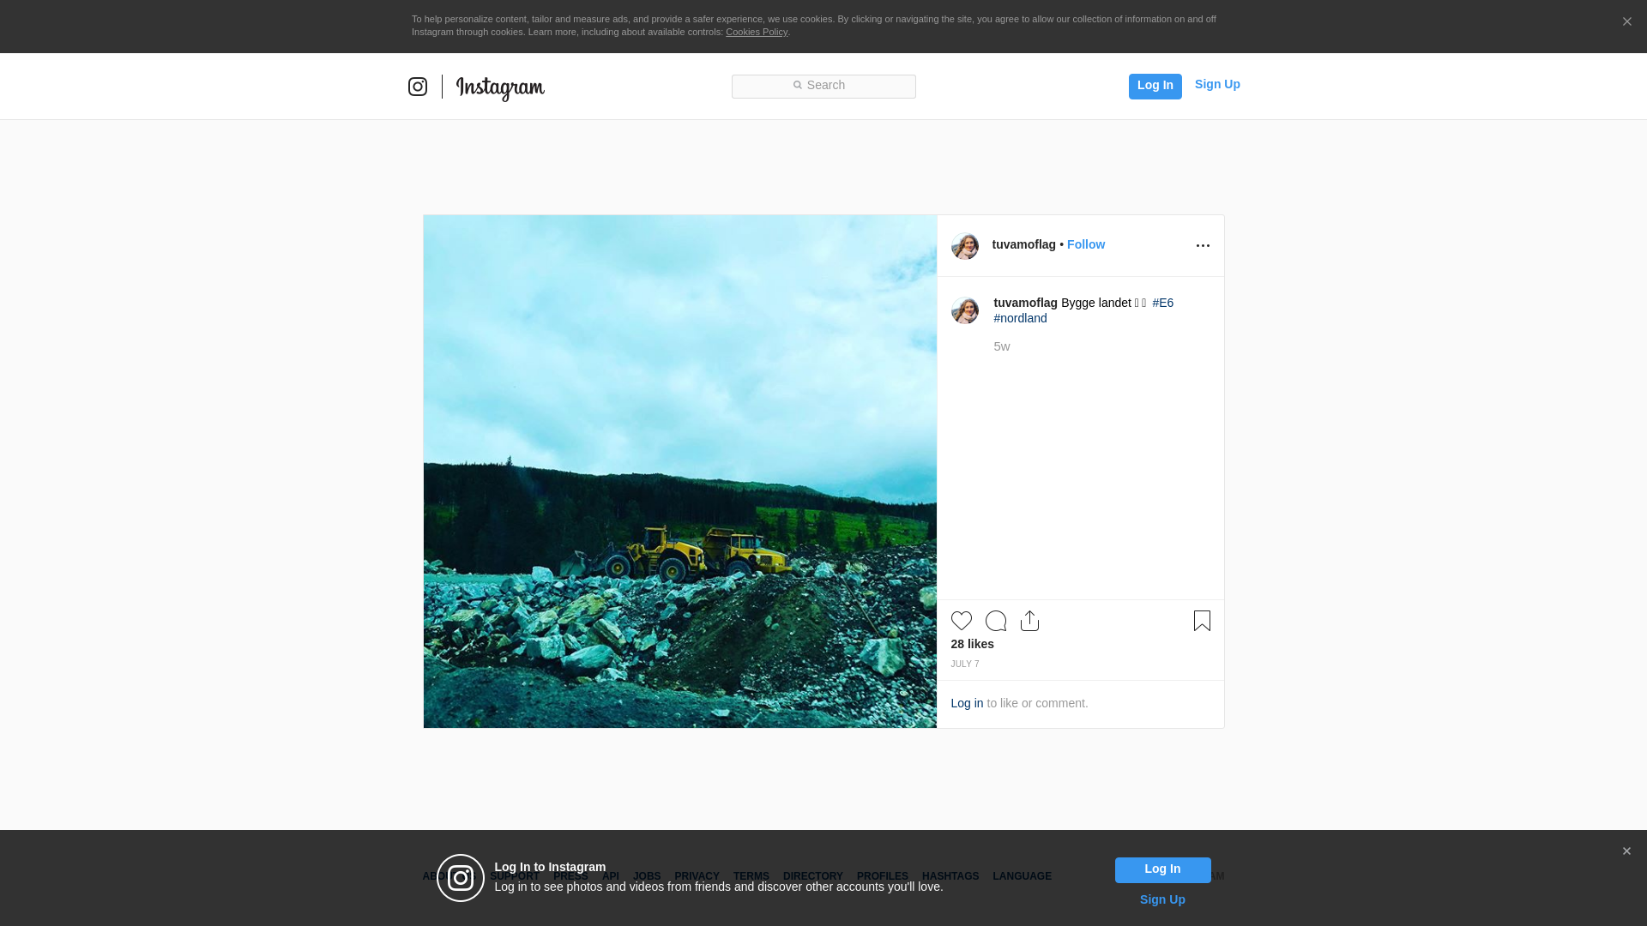Screen dimensions: 1647x926
Task: Click the Instagram camera glyph logo
Action: pos(418,87)
